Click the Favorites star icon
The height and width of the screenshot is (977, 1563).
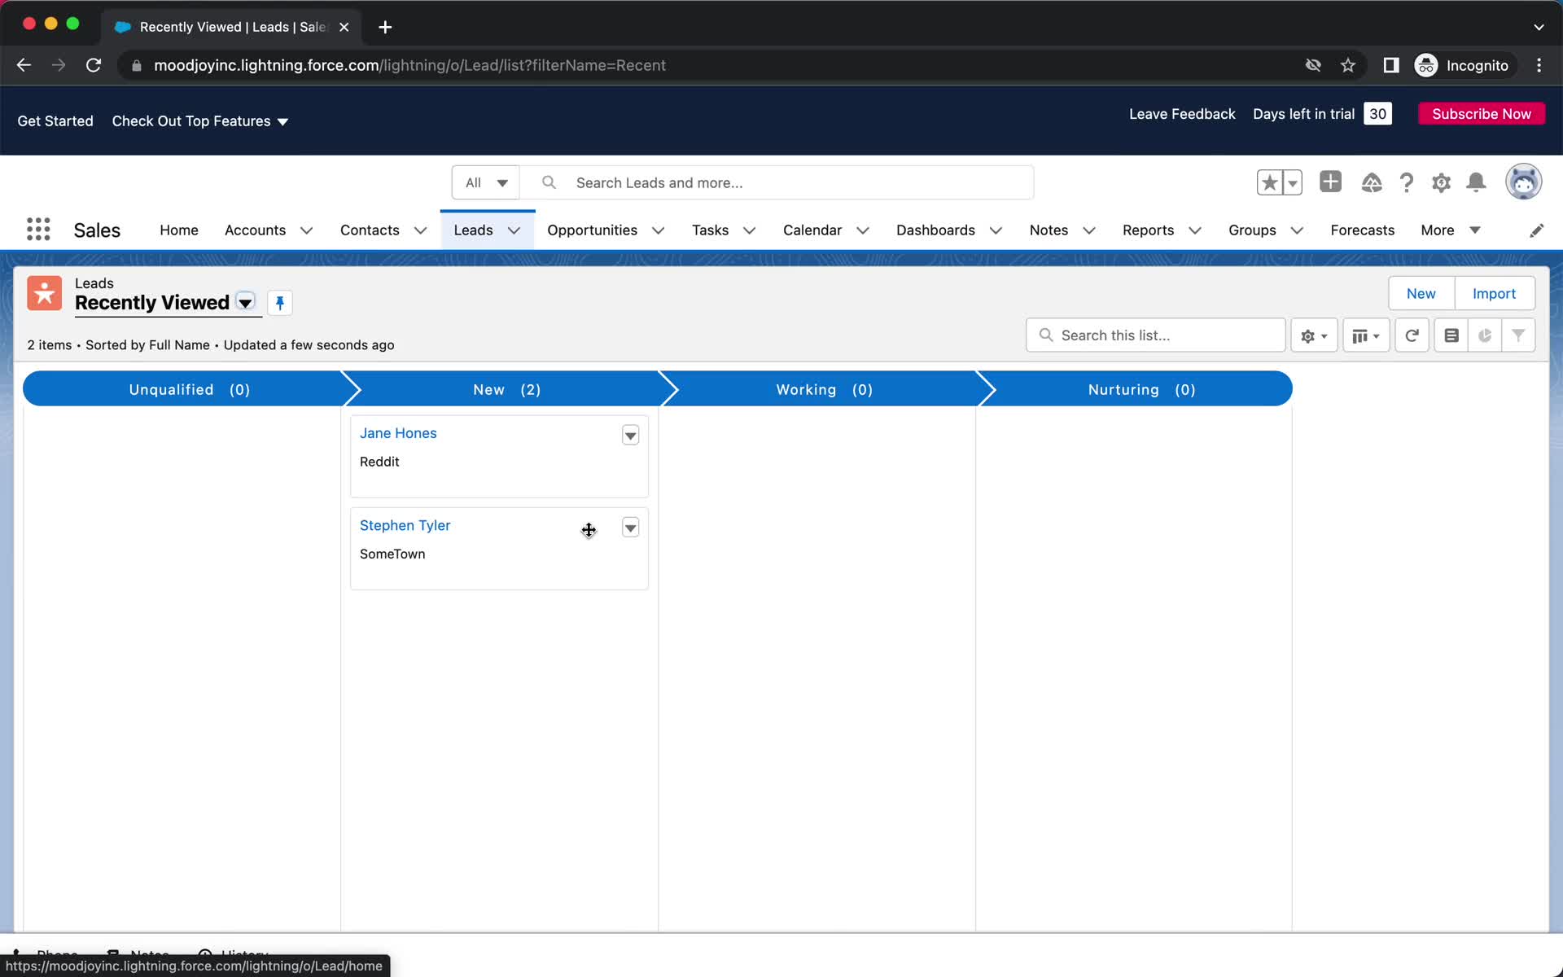[1270, 182]
